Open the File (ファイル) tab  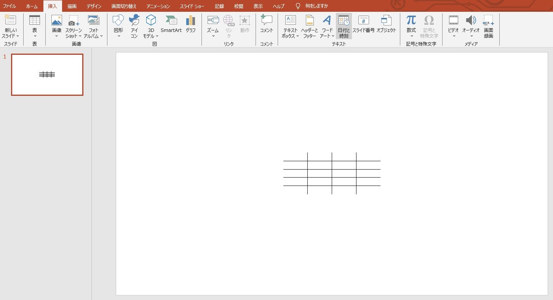tap(10, 6)
